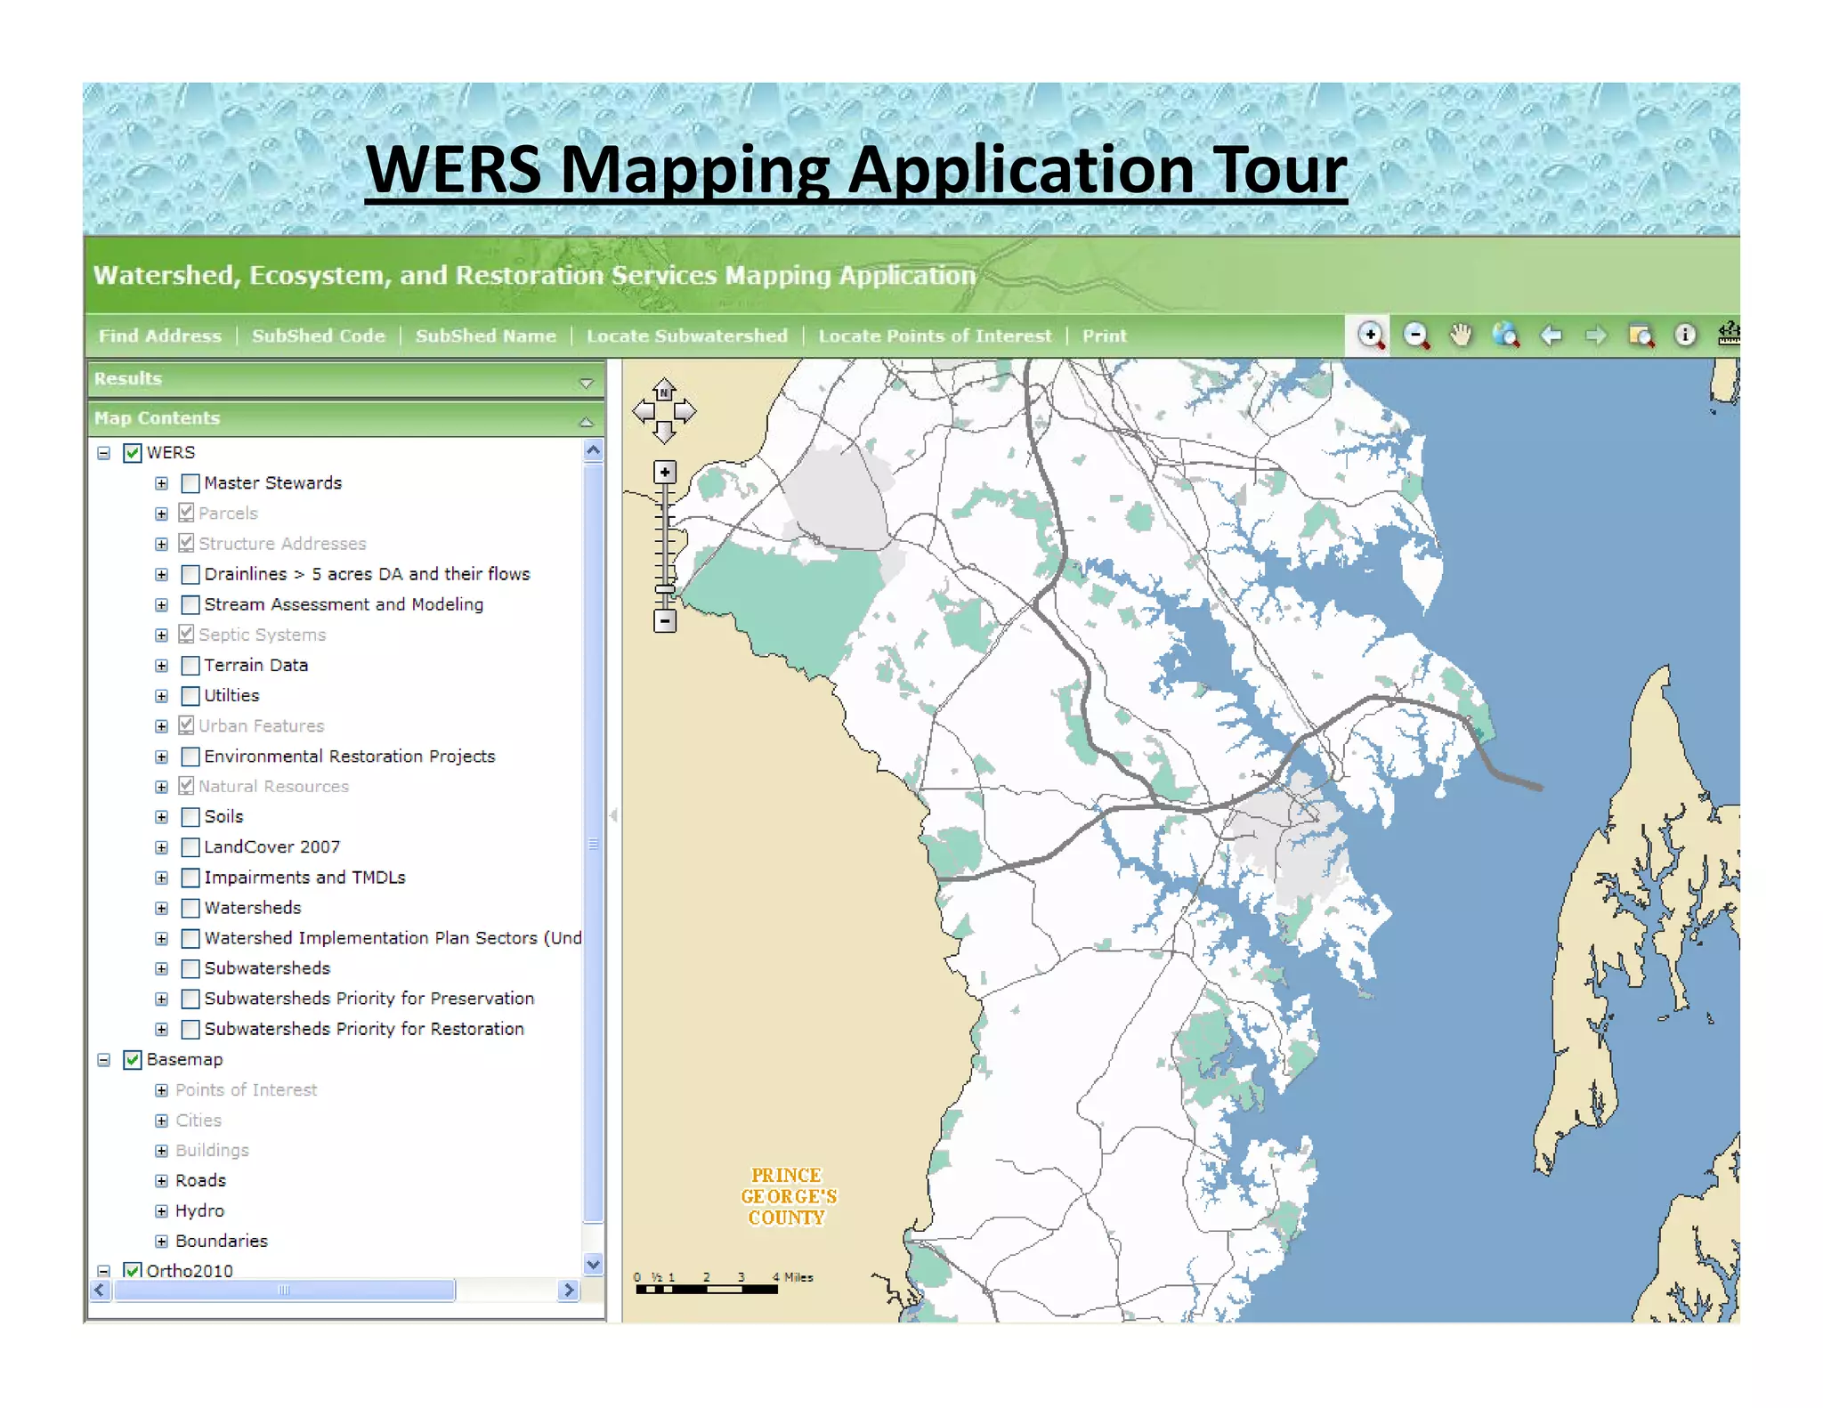Expand the Hydro basemap node
The width and height of the screenshot is (1823, 1408).
pyautogui.click(x=161, y=1211)
